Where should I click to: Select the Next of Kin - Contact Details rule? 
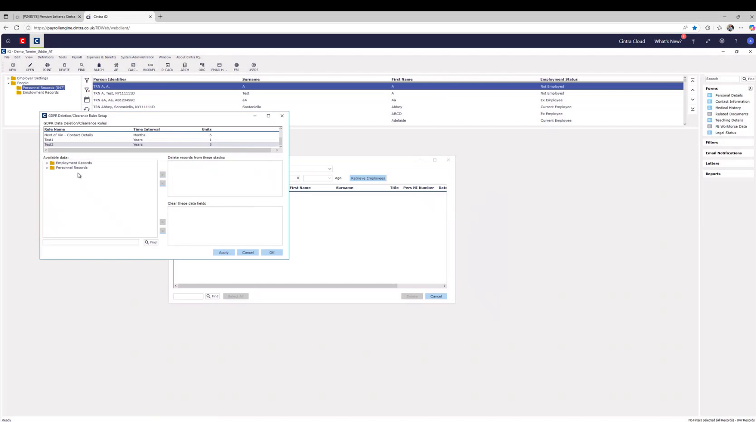coord(68,135)
